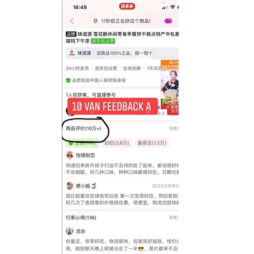254x254 pixels.
Task: Select the 好吃(3.8万) review filter tag
Action: [117, 143]
